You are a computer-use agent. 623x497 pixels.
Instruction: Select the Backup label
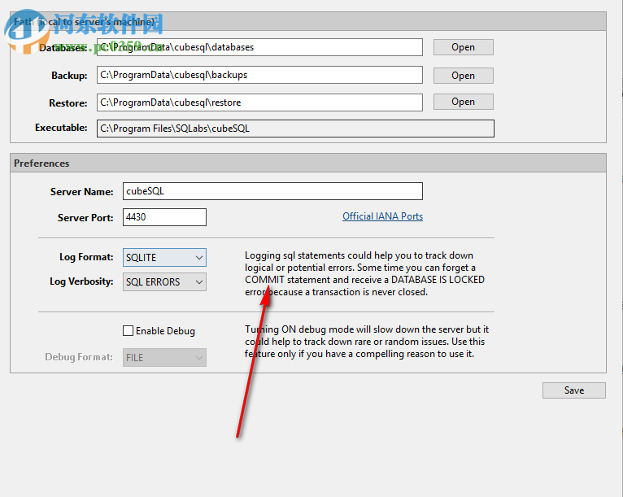click(x=69, y=76)
